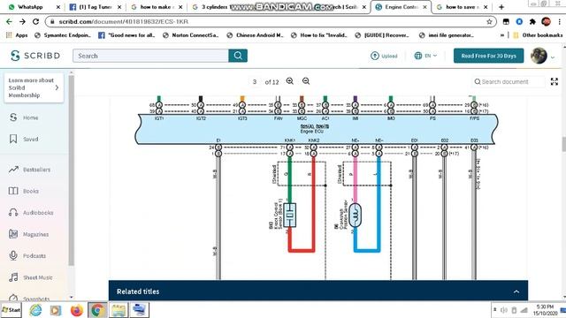Viewport: 566px width, 318px height.
Task: Enter fullscreen document view
Action: point(555,81)
